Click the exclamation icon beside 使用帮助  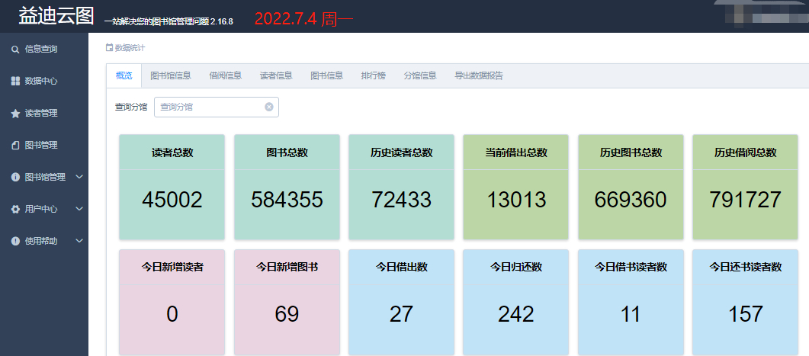click(x=15, y=241)
